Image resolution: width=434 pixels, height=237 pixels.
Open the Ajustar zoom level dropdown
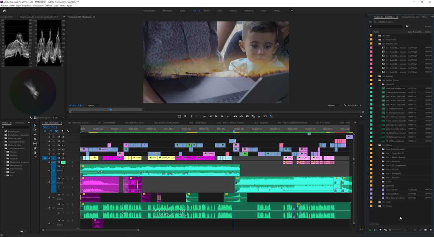(95, 105)
